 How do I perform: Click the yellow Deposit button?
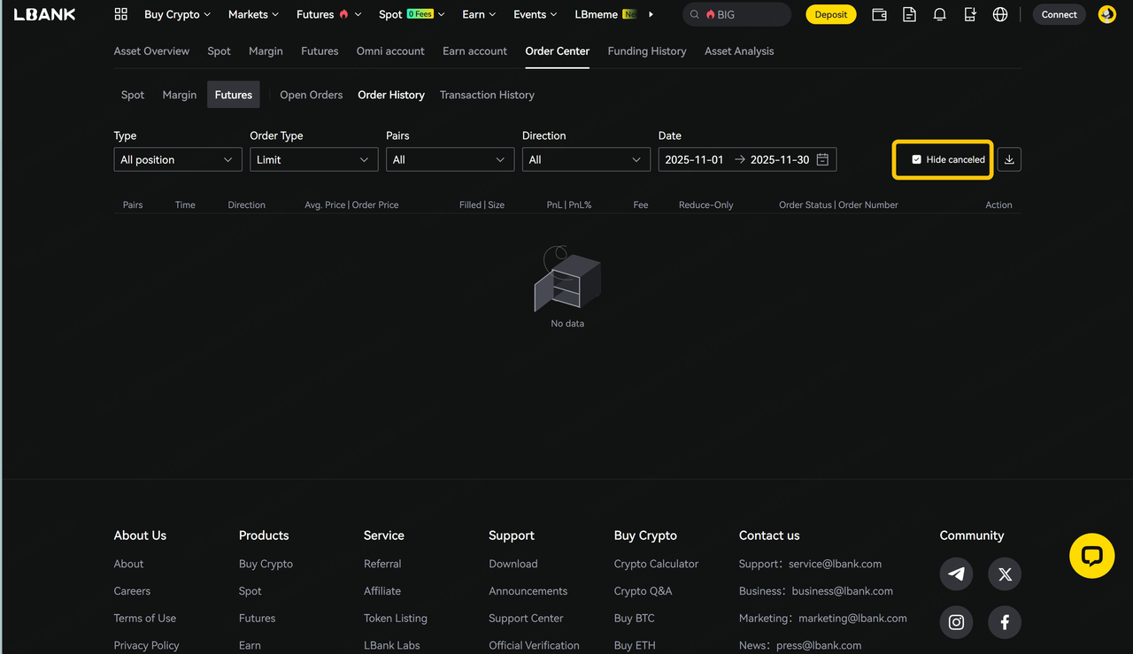point(830,14)
